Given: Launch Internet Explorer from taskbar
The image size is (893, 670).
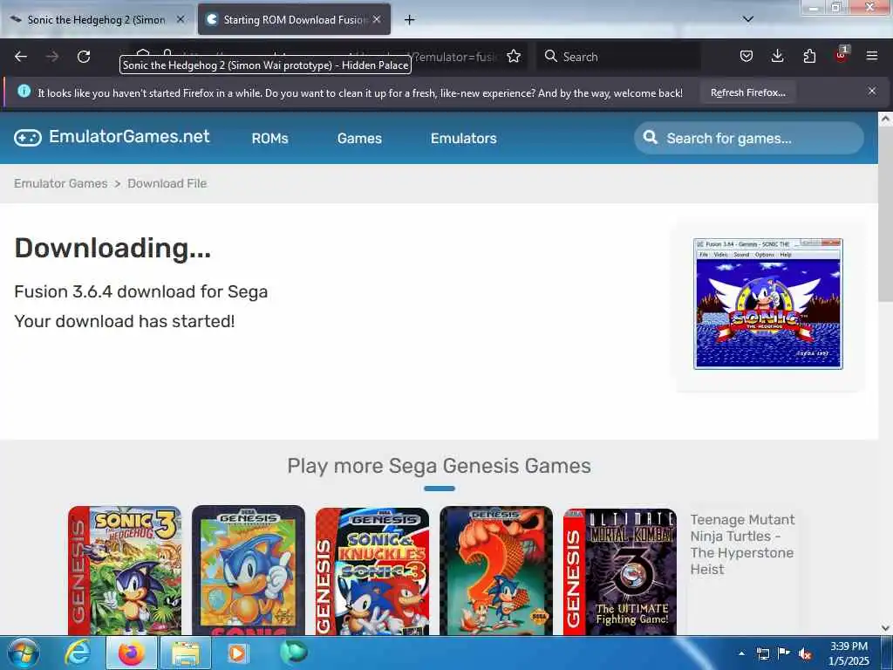Looking at the screenshot, I should click(x=77, y=653).
